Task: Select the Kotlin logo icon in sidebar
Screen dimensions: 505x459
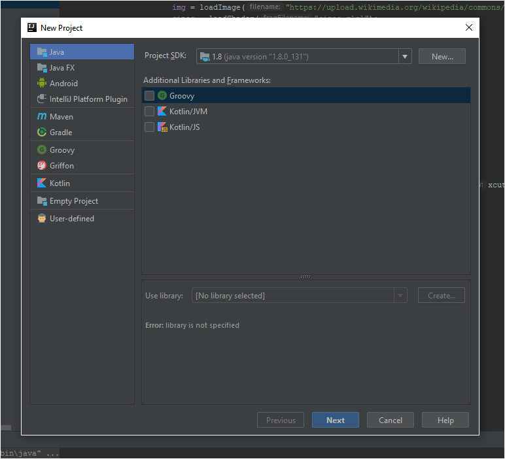Action: coord(42,183)
